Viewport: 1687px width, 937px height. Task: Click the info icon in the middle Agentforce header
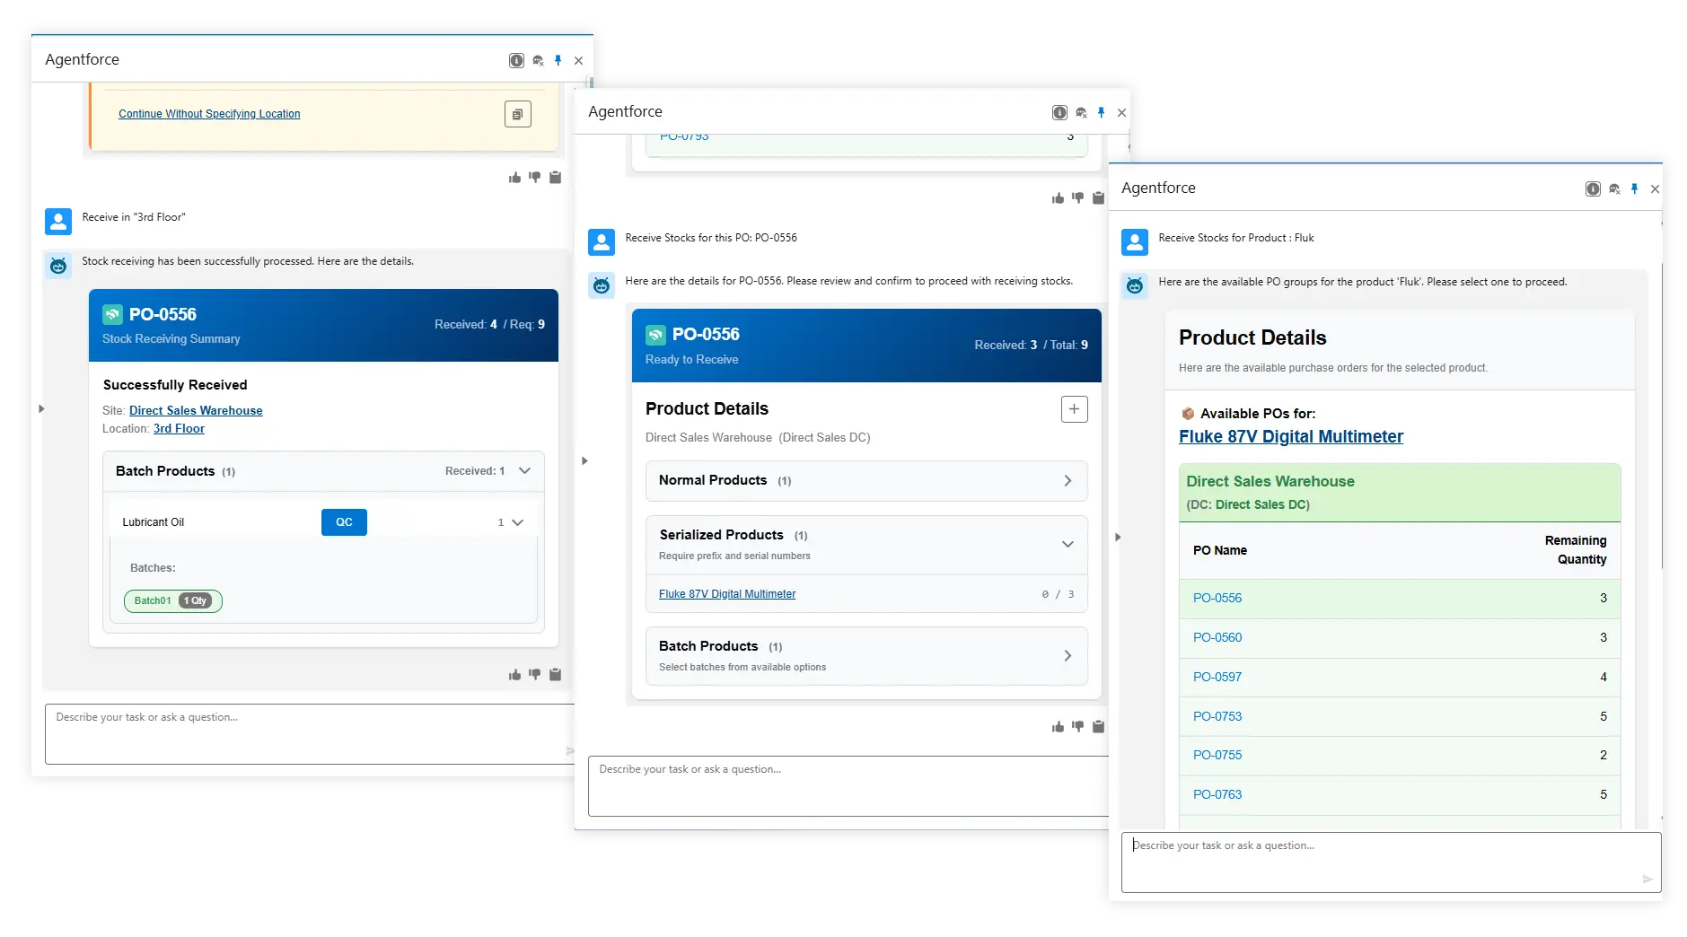[1059, 112]
